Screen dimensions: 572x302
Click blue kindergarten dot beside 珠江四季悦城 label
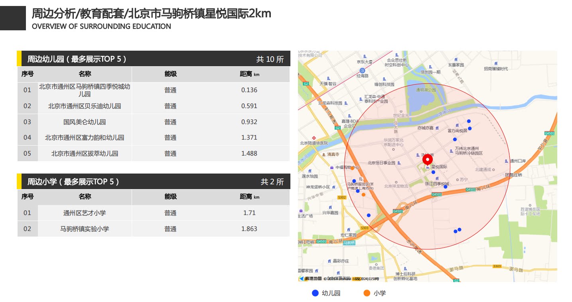pyautogui.click(x=446, y=187)
